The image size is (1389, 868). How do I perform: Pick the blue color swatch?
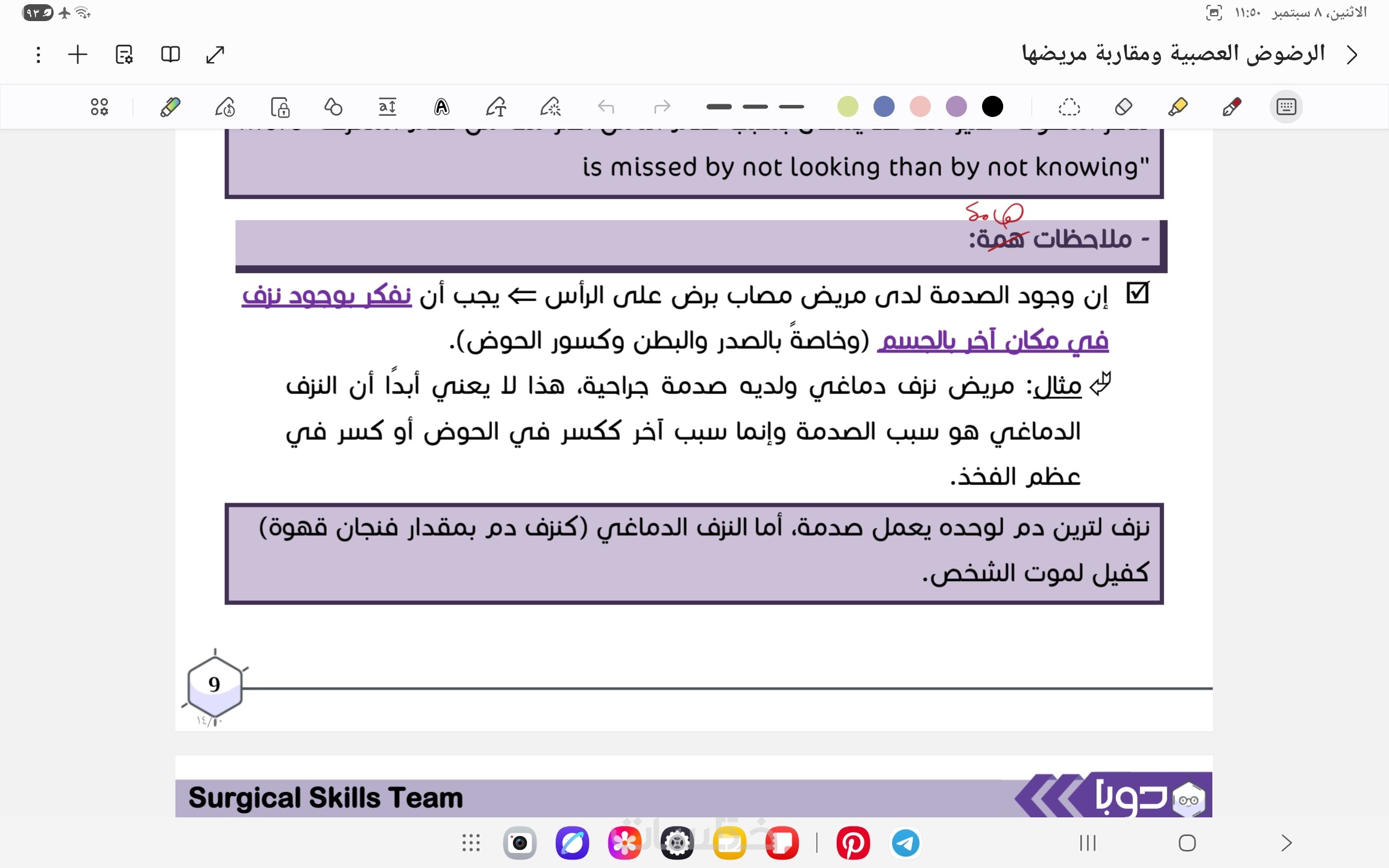tap(884, 107)
